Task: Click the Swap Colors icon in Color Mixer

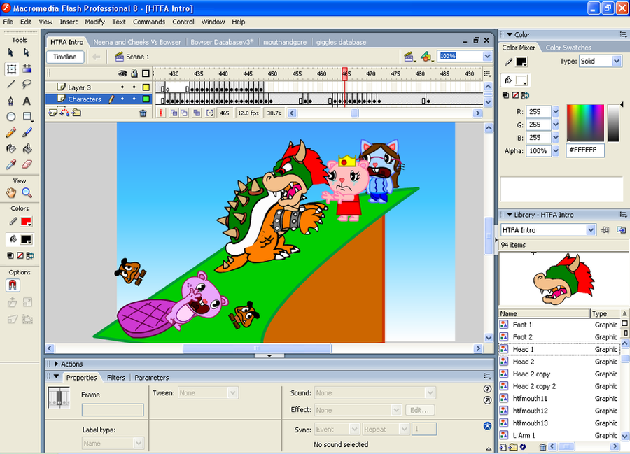Action: coord(525,95)
